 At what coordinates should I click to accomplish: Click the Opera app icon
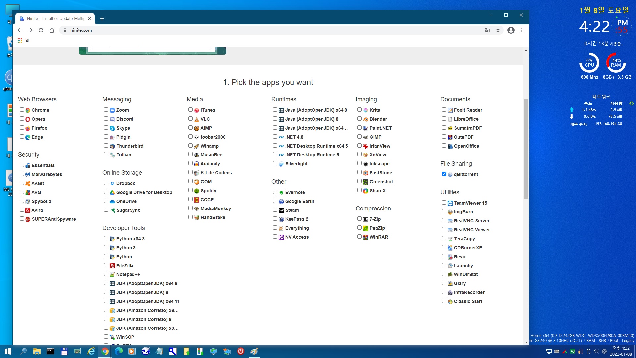(28, 119)
